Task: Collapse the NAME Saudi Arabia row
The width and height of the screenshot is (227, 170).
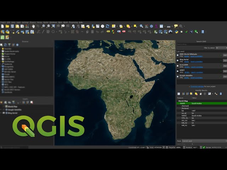Action: click(179, 103)
